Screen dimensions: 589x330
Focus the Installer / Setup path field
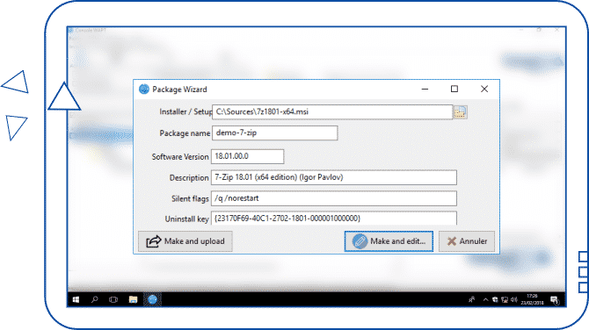coord(332,111)
